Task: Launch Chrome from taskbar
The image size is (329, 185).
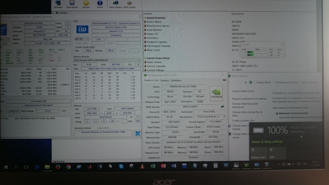Action: (68, 167)
